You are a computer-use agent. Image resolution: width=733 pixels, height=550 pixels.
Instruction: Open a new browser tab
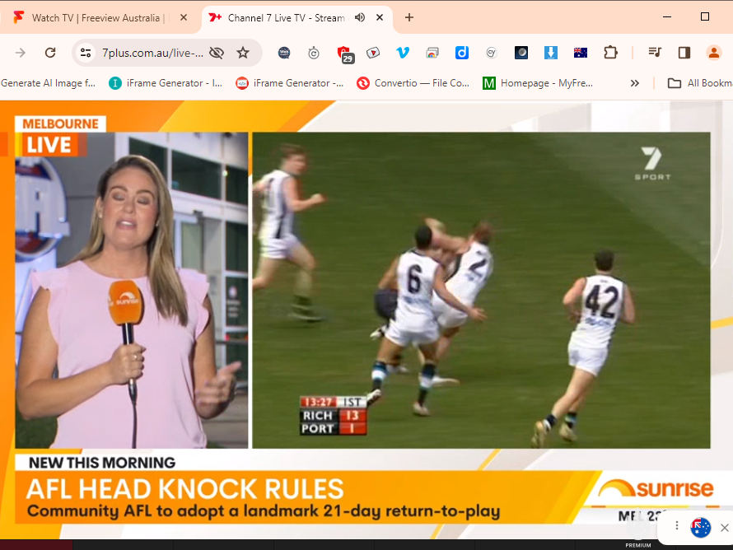(x=409, y=18)
